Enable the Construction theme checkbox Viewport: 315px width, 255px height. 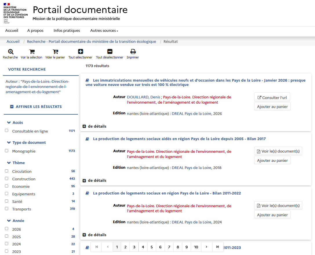7,179
